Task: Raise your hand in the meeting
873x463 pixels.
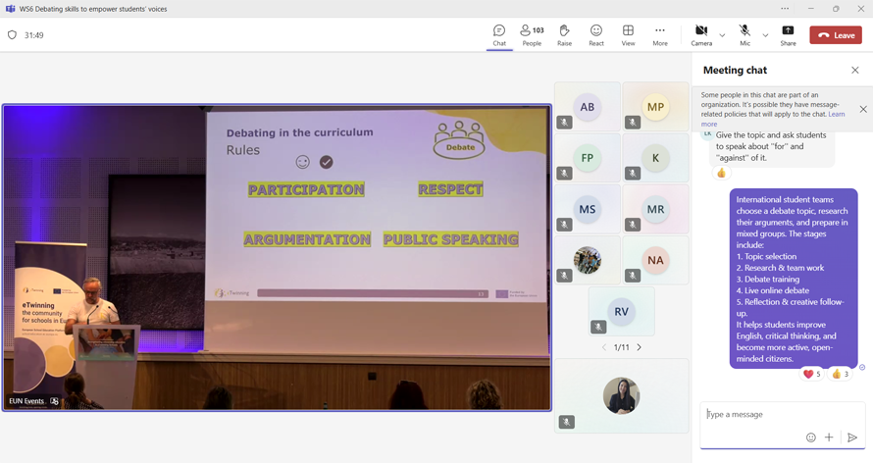Action: click(564, 35)
